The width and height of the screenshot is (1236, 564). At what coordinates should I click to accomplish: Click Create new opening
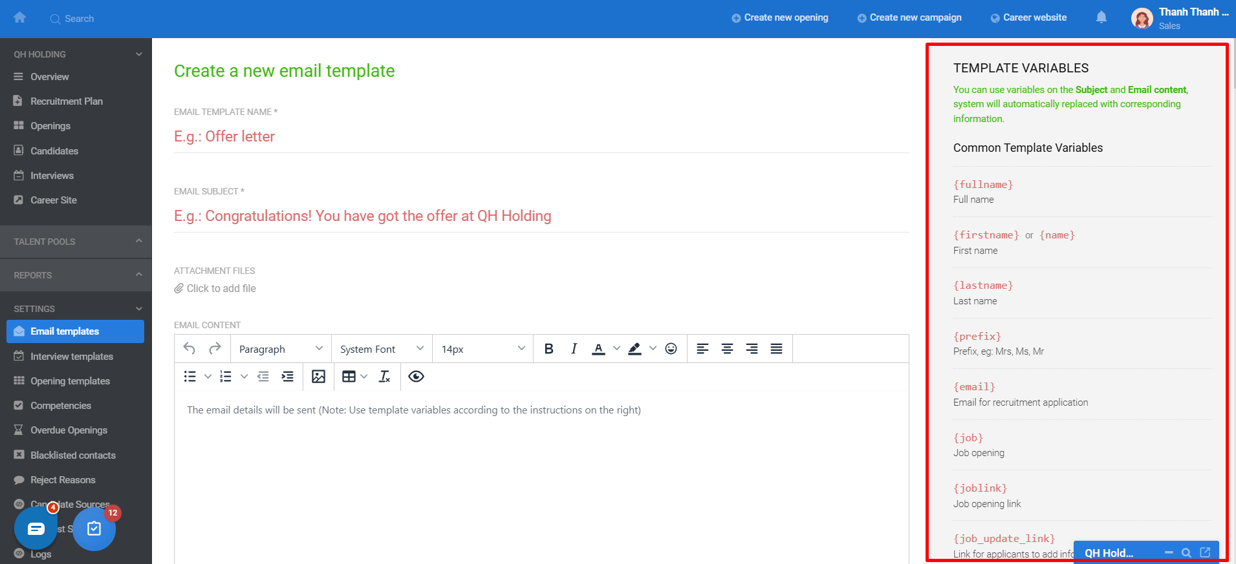coord(779,17)
